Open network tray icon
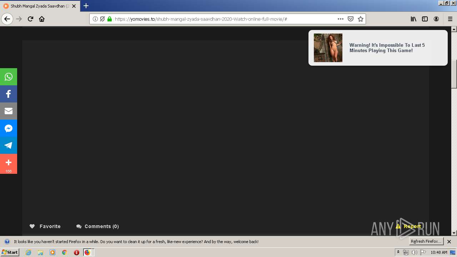This screenshot has width=457, height=257. (406, 252)
